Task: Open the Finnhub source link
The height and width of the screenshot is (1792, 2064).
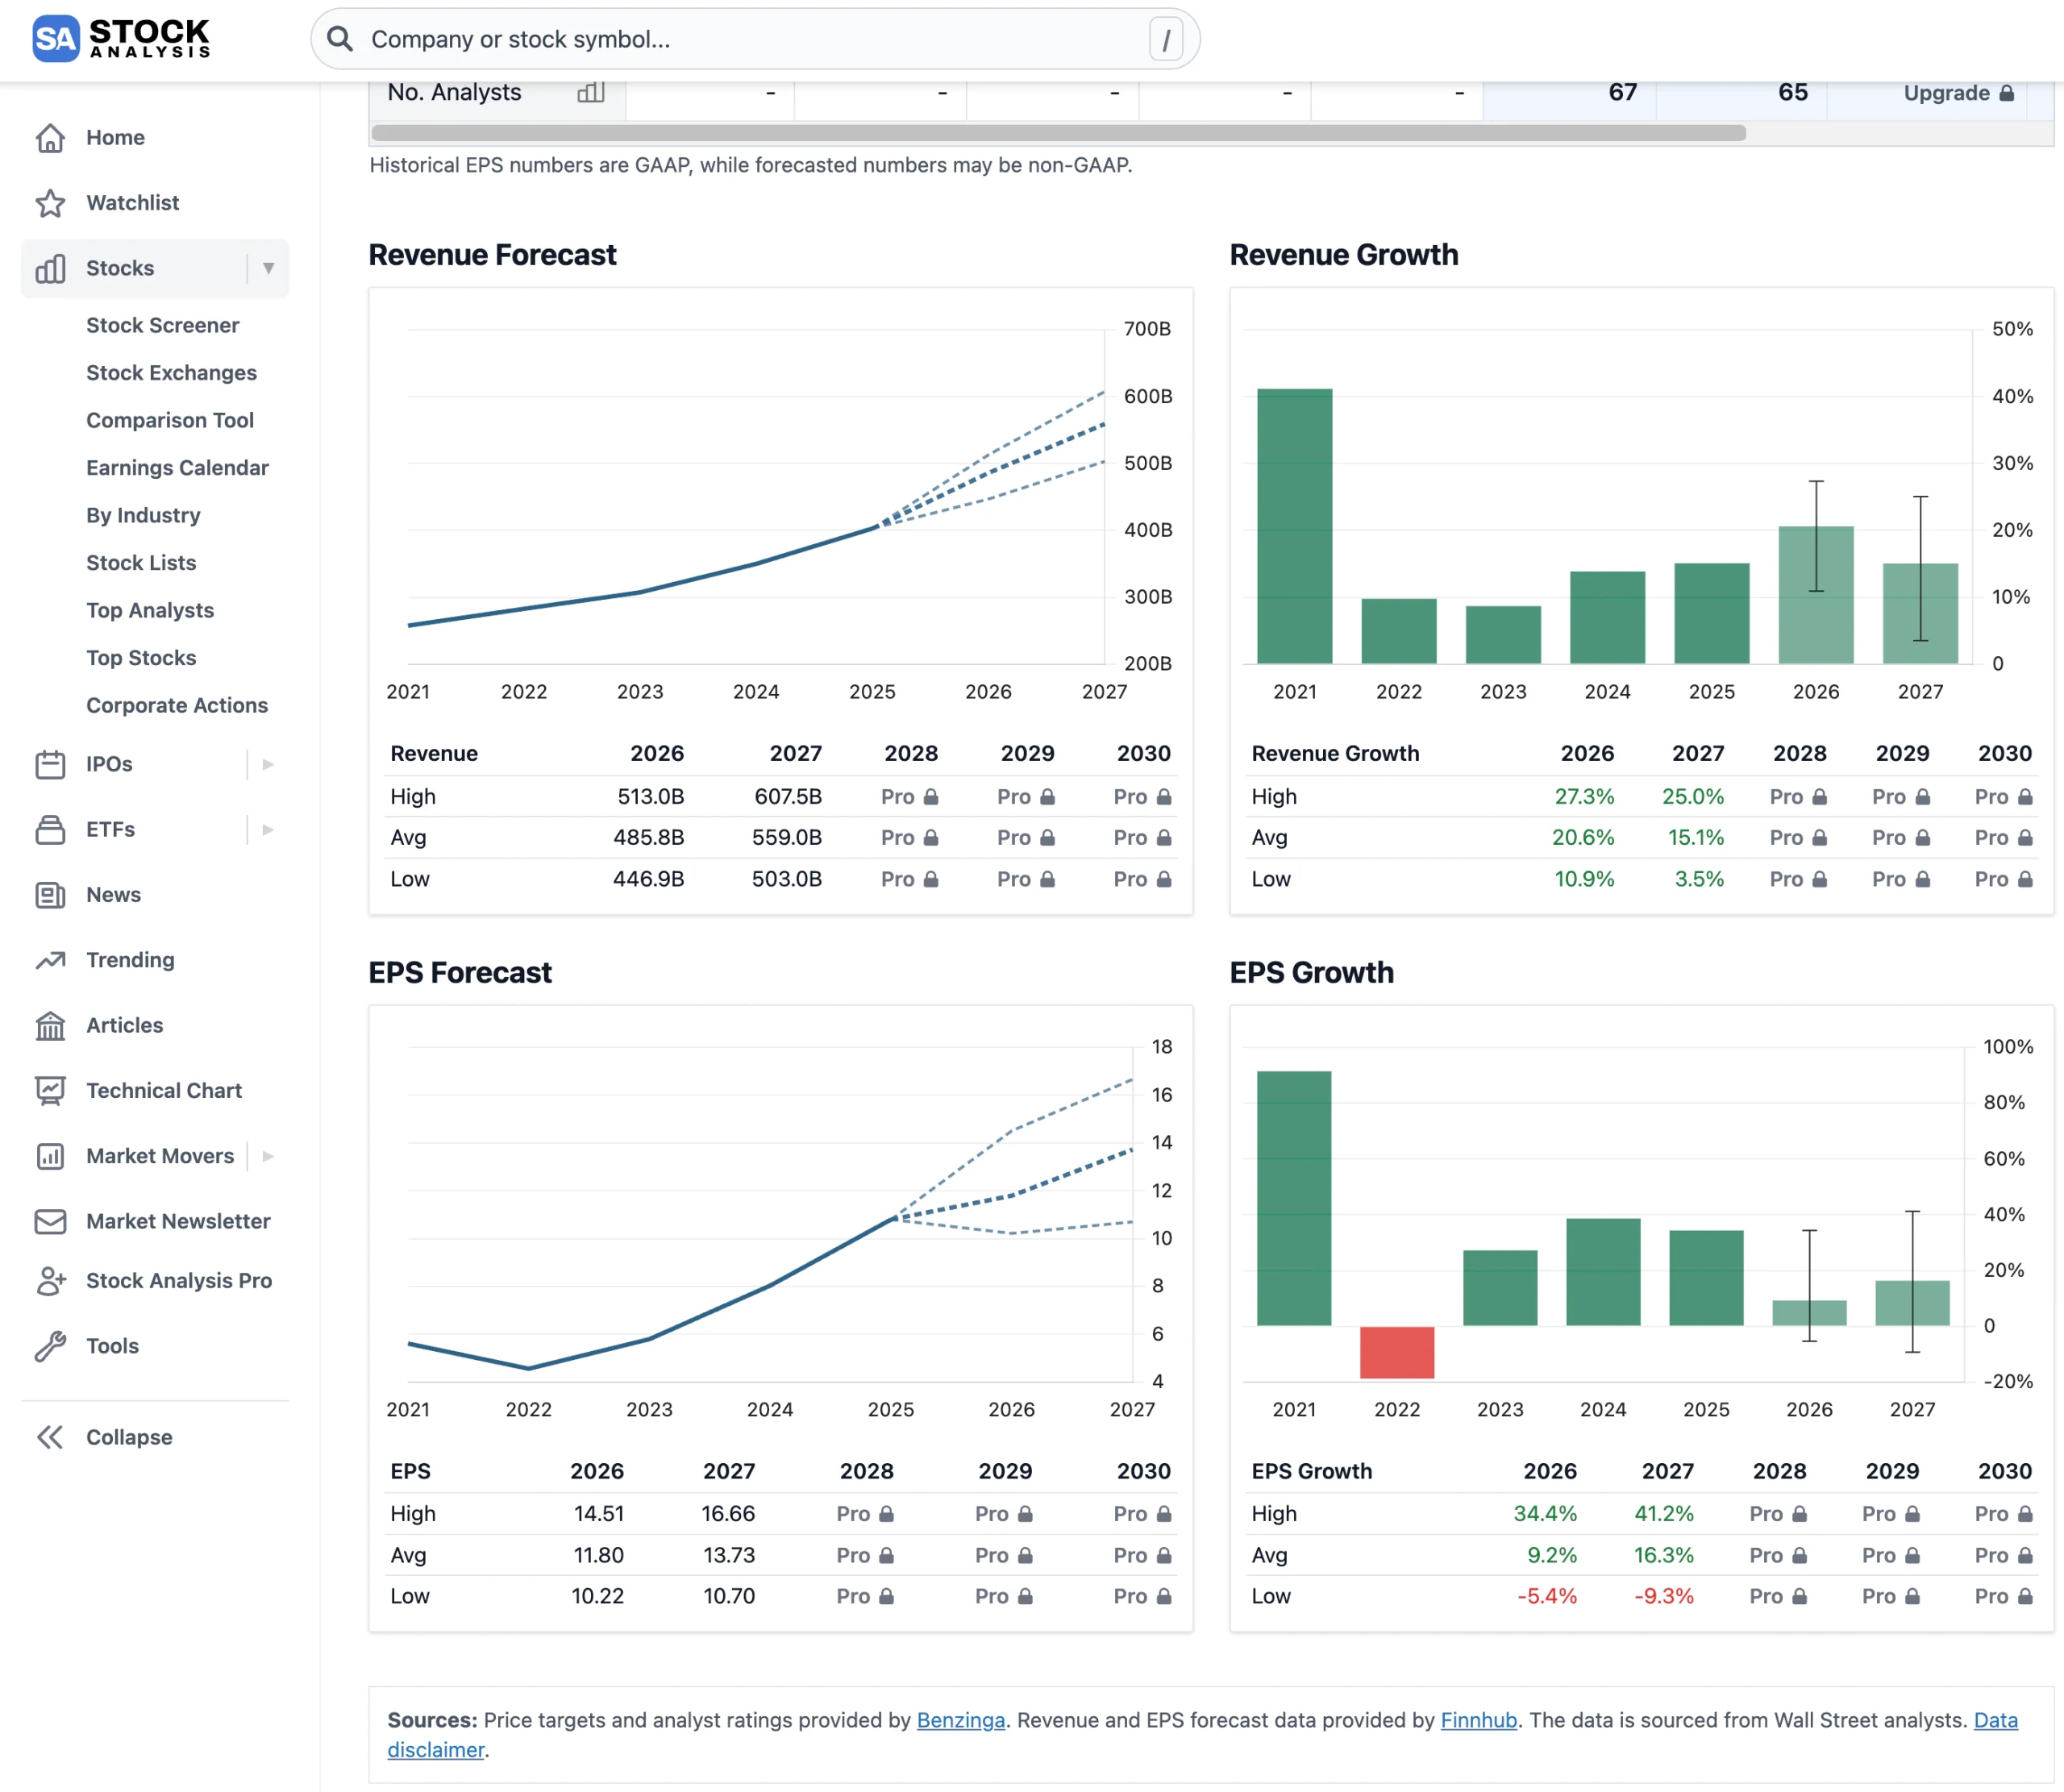Action: (1478, 1720)
